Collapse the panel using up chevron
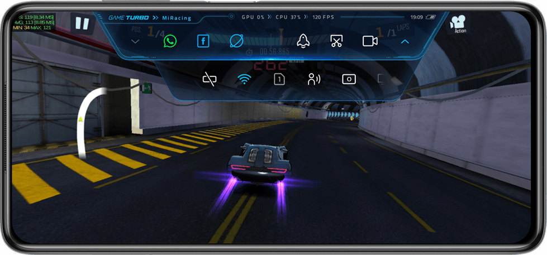 pos(405,41)
